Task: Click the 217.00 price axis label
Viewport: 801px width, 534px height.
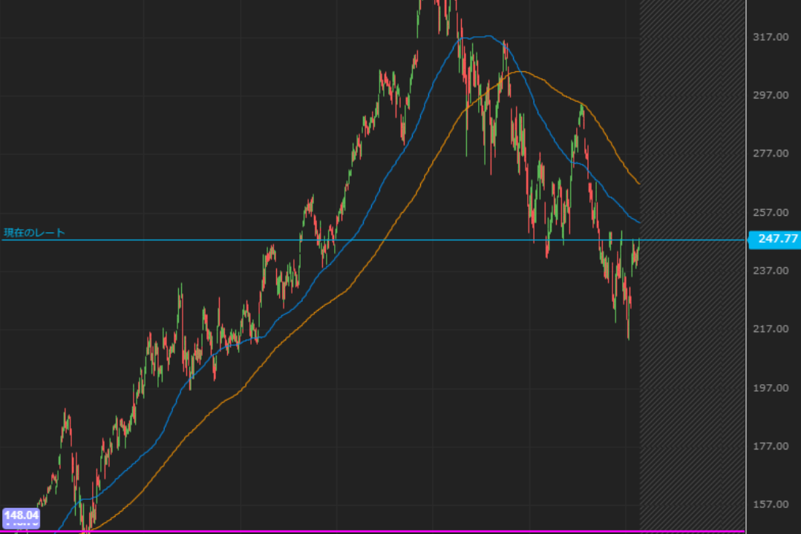Action: click(x=771, y=329)
